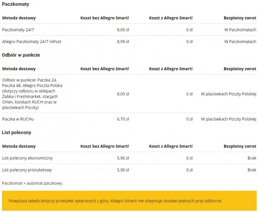Click 0 zł in Allegro Paczkomaty InPost row

point(189,42)
